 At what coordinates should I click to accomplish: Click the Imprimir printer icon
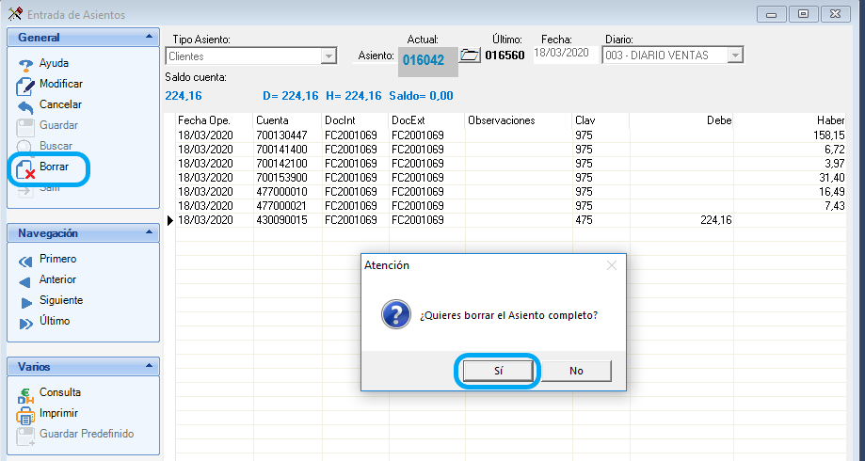[25, 415]
